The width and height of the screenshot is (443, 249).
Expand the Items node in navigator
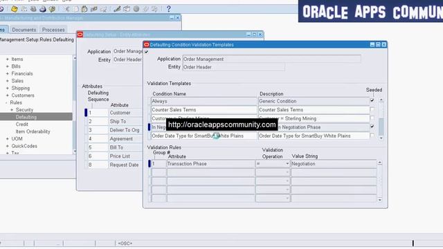coord(8,59)
